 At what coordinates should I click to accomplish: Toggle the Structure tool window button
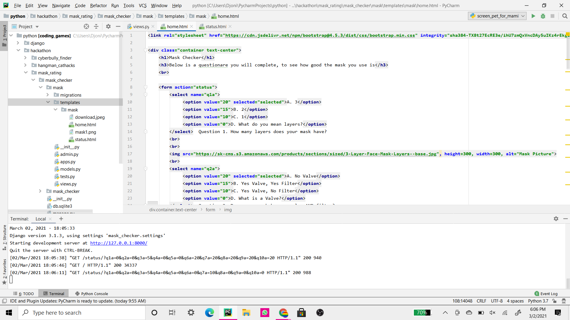[4, 237]
